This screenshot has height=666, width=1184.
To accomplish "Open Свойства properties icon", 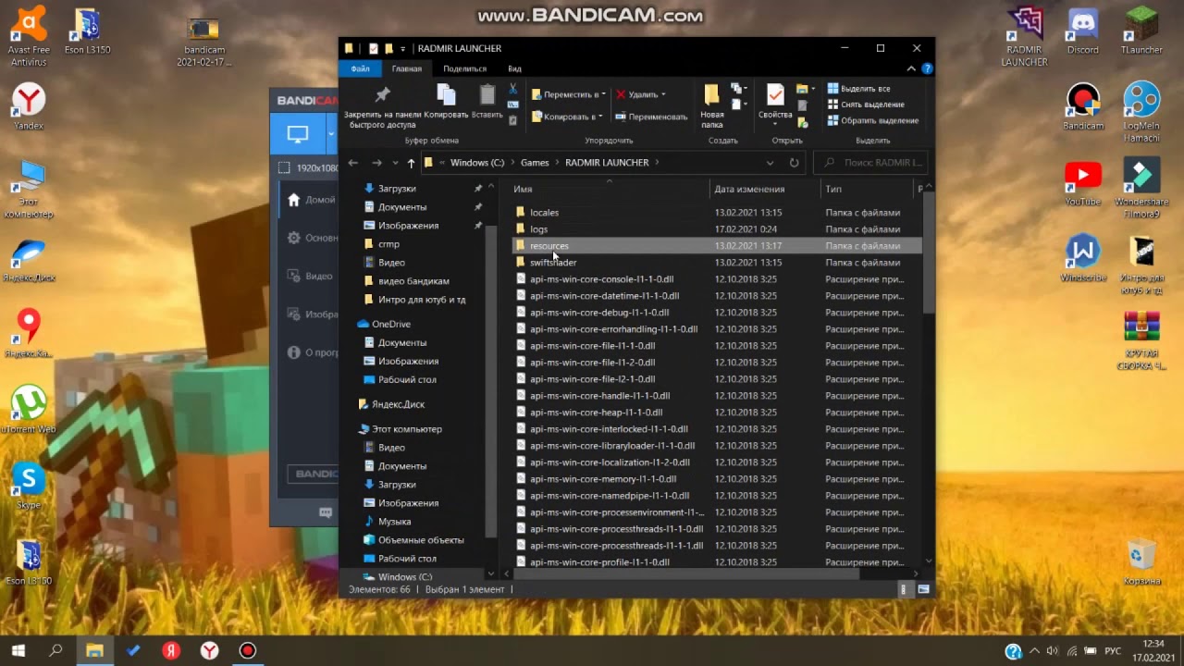I will coord(775,103).
